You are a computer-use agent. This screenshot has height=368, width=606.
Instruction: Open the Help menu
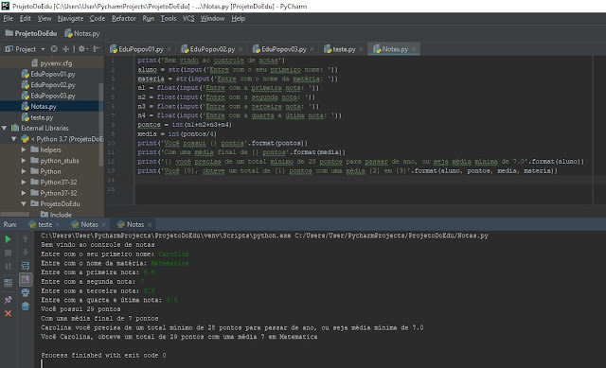pos(238,19)
